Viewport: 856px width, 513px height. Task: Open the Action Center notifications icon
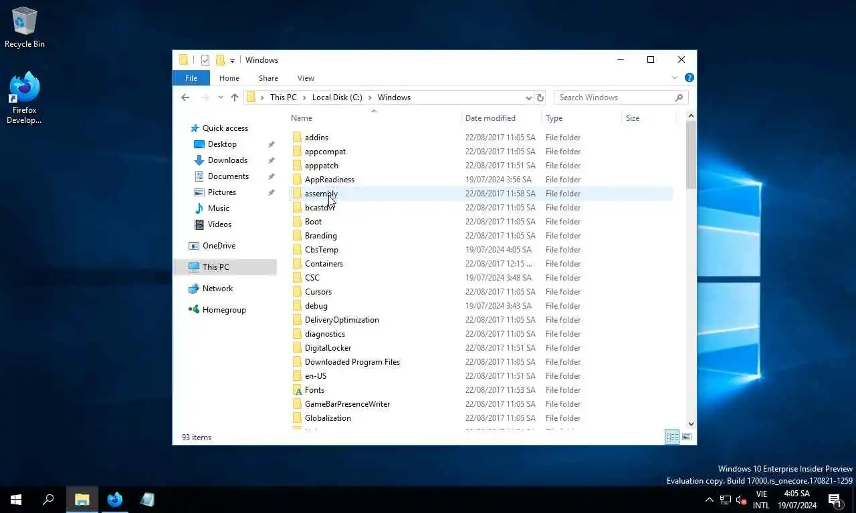pos(835,500)
